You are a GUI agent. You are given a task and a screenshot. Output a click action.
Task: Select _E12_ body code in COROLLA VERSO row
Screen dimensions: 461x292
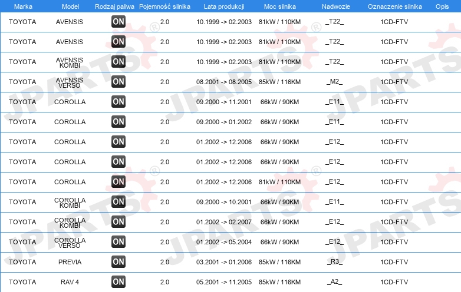pyautogui.click(x=335, y=242)
